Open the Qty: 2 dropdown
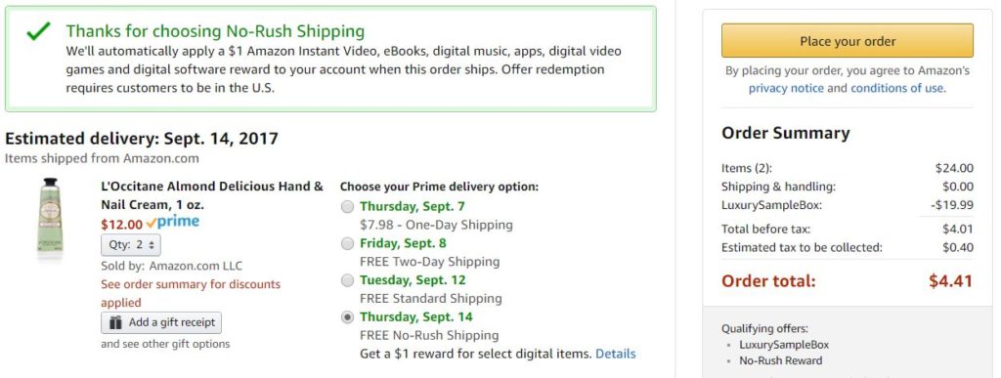The image size is (1001, 378). [131, 245]
